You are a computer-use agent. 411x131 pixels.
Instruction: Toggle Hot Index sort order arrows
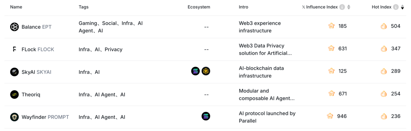pyautogui.click(x=402, y=7)
